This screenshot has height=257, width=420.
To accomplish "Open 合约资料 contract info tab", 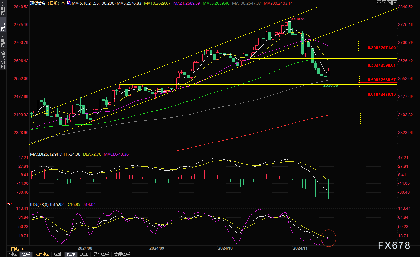I will coord(3,60).
